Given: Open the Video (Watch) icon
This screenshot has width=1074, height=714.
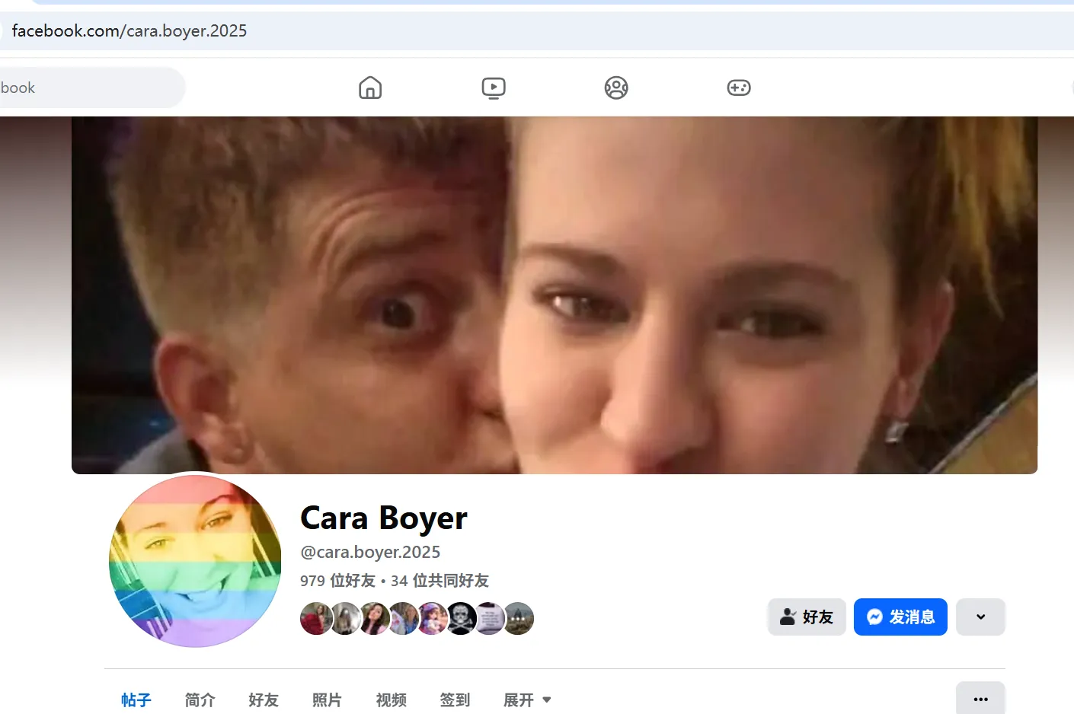Looking at the screenshot, I should click(x=493, y=87).
